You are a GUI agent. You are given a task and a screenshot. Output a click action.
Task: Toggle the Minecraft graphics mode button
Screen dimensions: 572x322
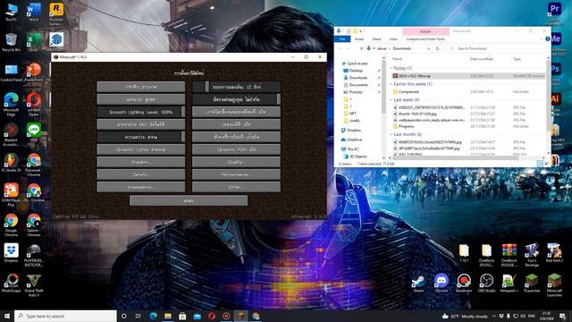coord(141,87)
